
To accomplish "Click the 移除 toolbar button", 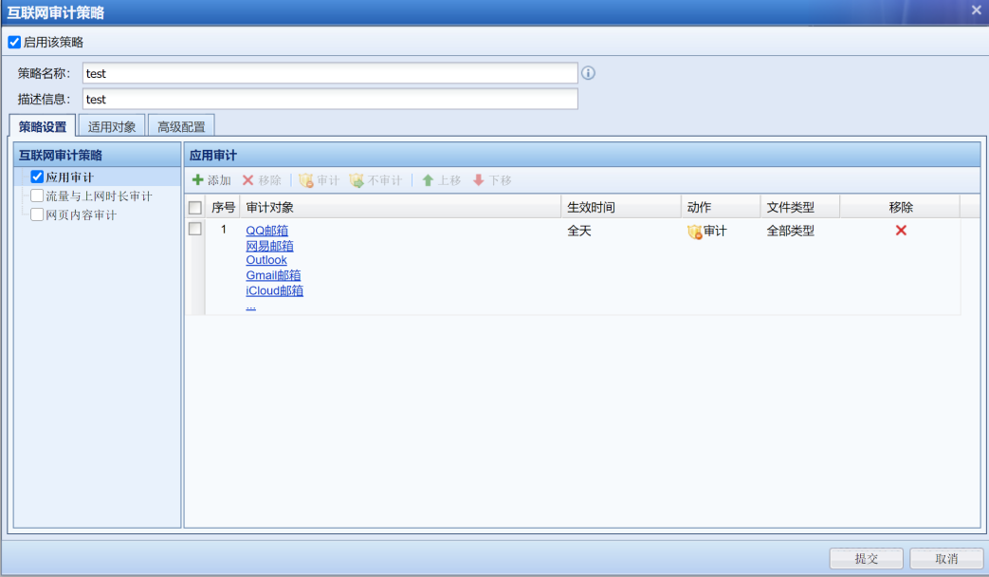I will (x=262, y=180).
